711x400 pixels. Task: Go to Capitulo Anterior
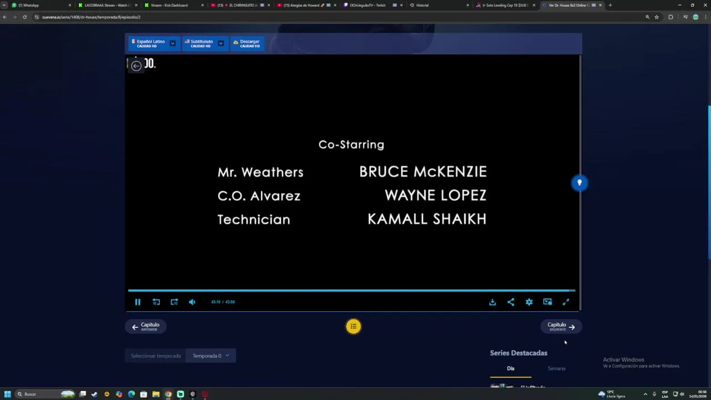tap(146, 327)
